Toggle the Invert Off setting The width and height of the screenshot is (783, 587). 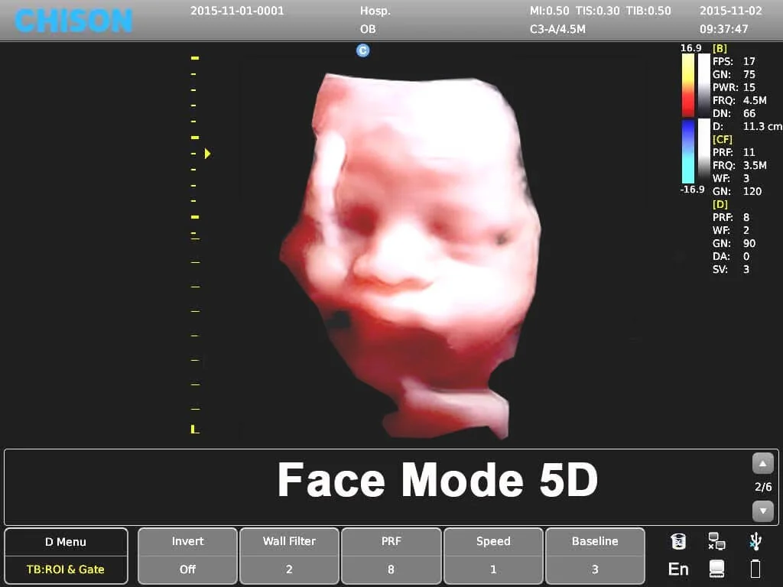187,556
